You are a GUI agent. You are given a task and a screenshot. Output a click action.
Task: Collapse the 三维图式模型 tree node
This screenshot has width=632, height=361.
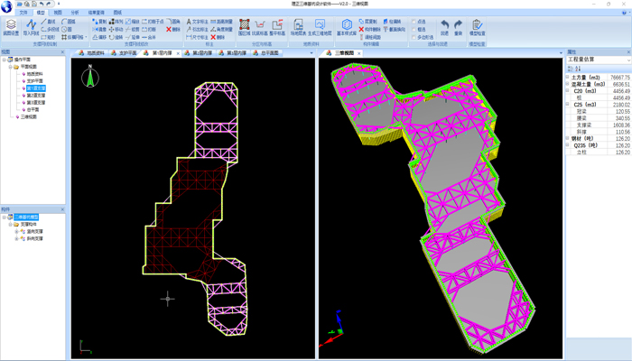tap(5, 218)
